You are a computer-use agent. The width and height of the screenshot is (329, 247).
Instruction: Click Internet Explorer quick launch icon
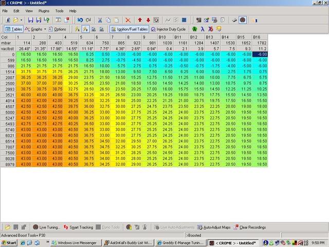[x=23, y=243]
